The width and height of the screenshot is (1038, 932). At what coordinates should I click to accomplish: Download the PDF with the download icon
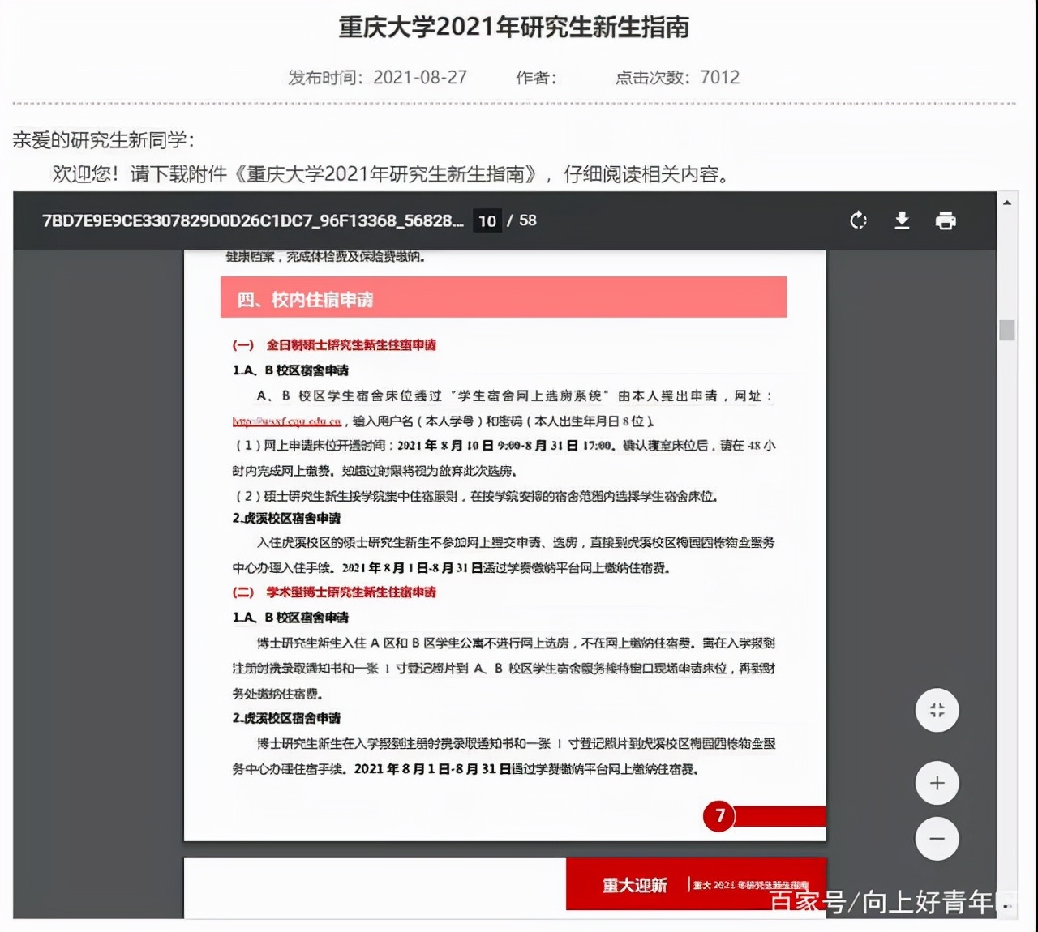[x=902, y=220]
